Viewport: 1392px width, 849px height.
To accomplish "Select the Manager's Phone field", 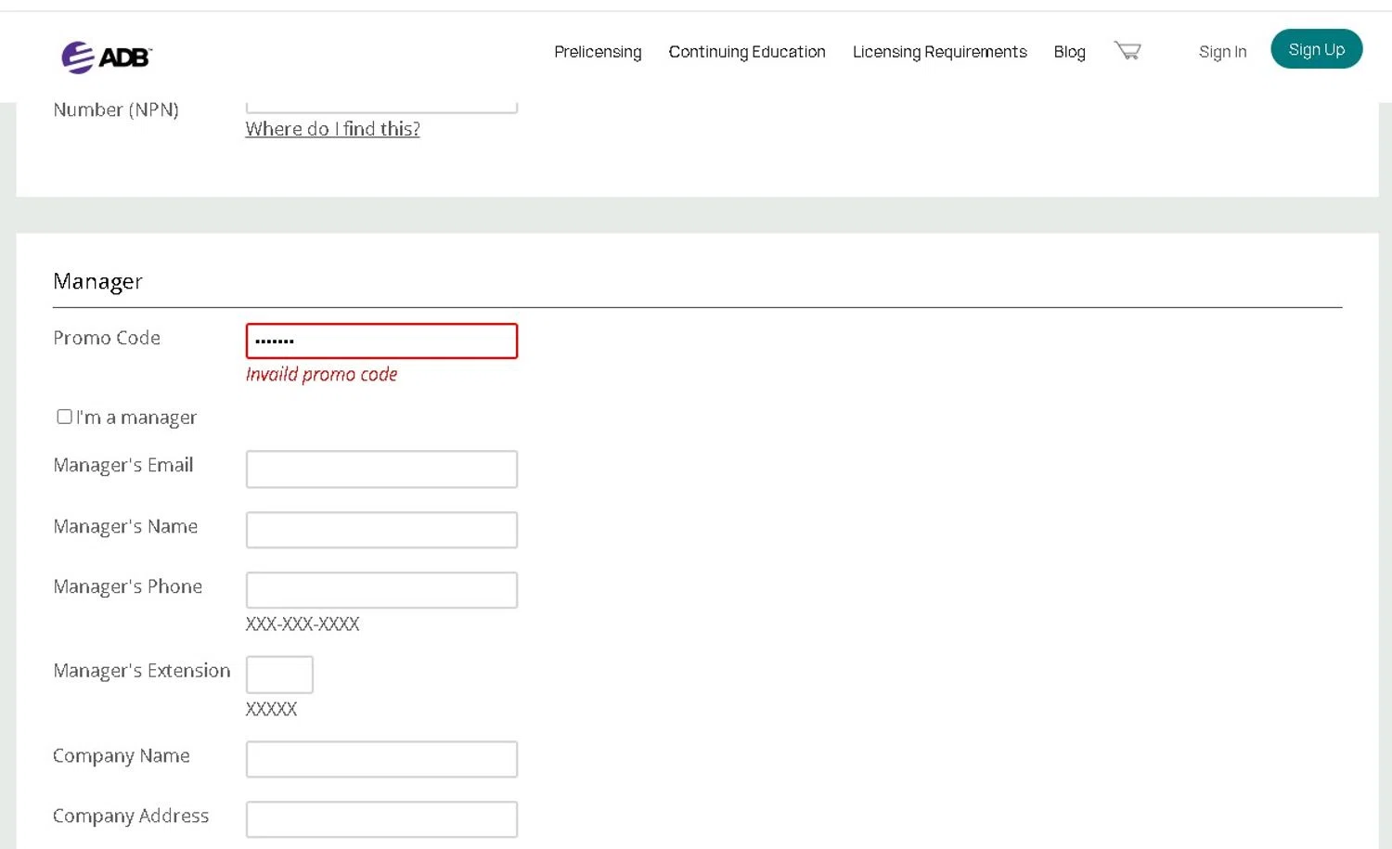I will tap(381, 590).
